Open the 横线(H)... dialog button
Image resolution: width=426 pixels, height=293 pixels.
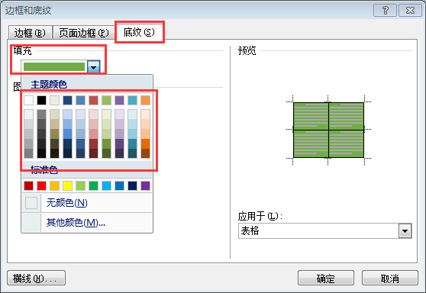[x=36, y=278]
